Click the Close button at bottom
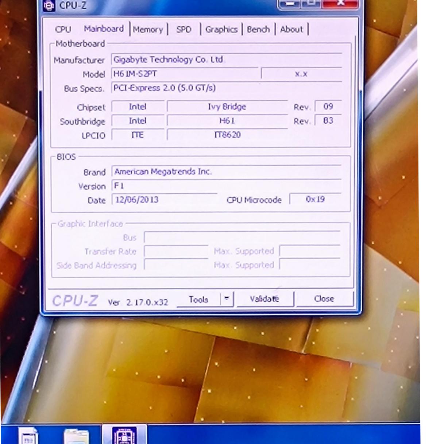This screenshot has width=444, height=444. pos(324,299)
